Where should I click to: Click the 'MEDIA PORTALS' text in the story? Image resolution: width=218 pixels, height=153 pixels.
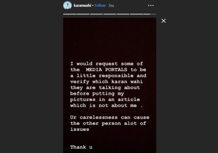click(106, 70)
